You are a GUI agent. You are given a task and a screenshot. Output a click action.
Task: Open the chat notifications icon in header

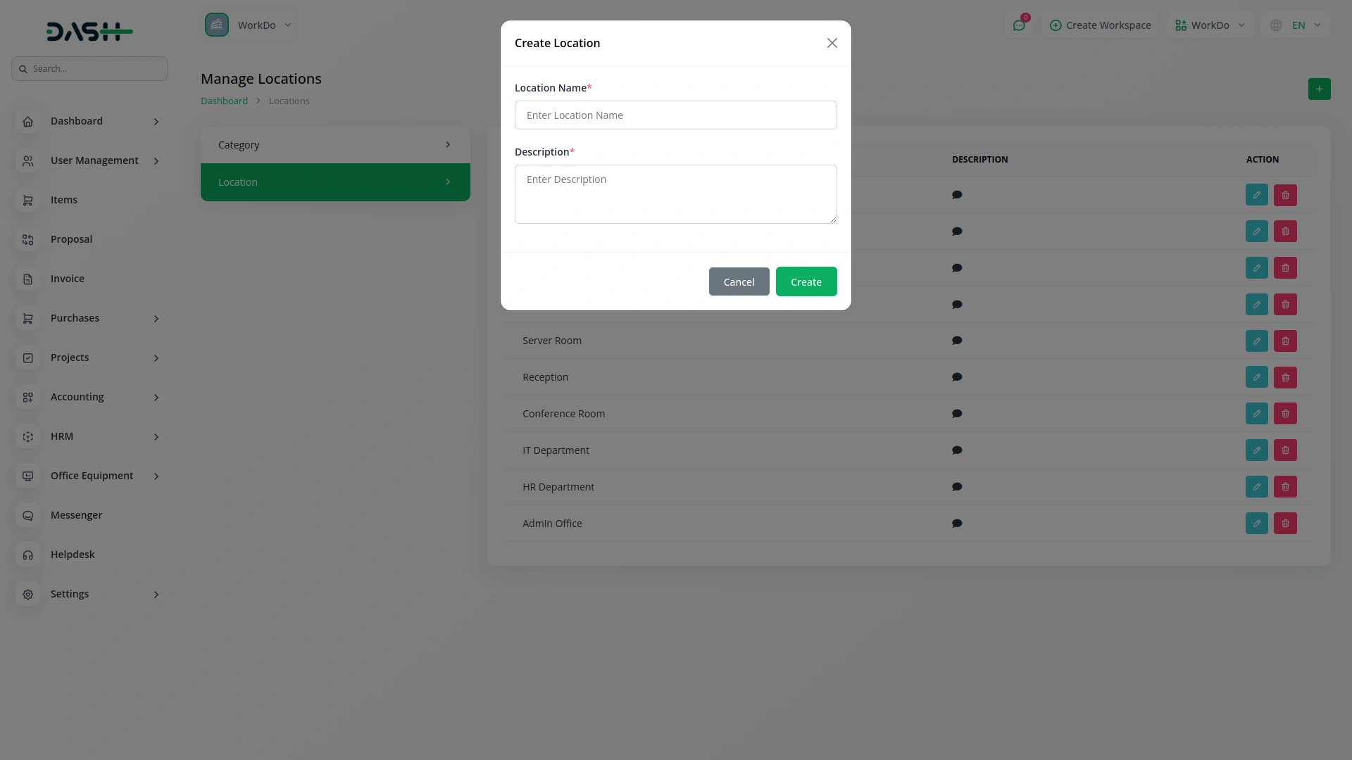pos(1019,25)
